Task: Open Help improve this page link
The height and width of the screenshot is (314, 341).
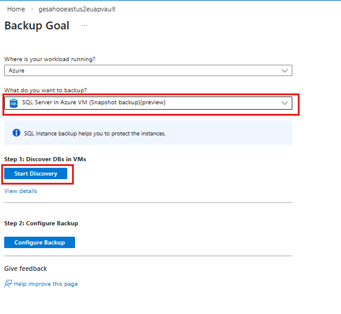Action: click(46, 284)
